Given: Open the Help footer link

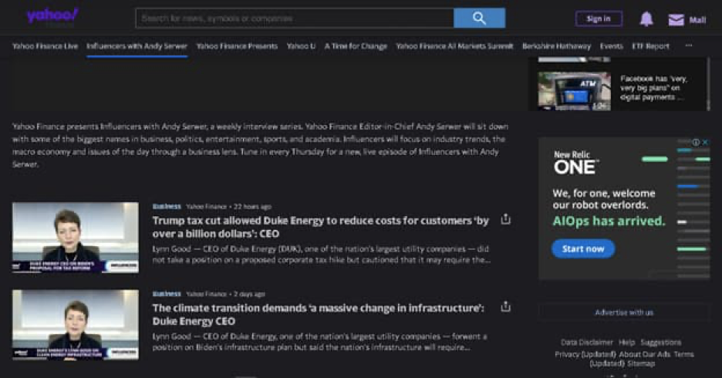Looking at the screenshot, I should (626, 342).
